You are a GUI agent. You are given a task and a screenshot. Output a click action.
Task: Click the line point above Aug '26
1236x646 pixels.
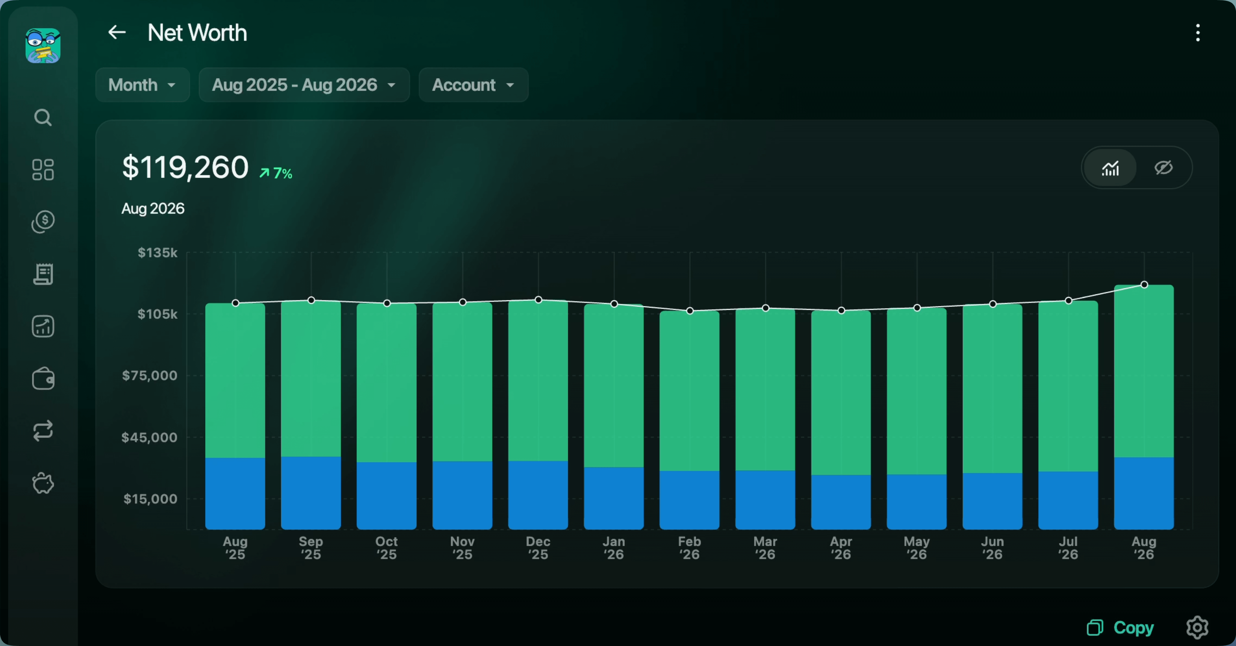click(x=1144, y=285)
